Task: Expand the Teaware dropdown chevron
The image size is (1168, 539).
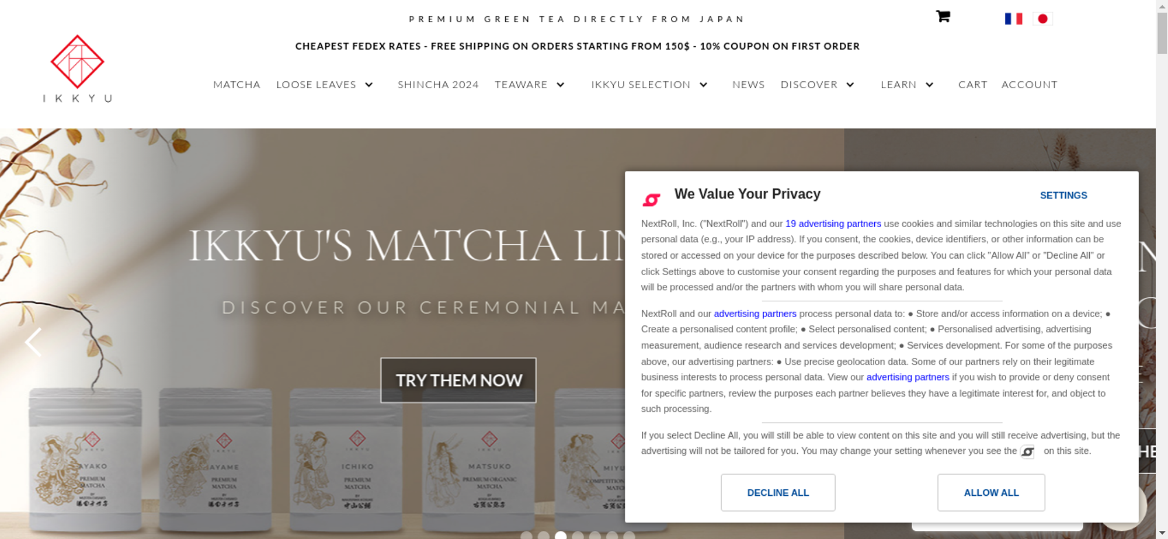Action: [561, 85]
